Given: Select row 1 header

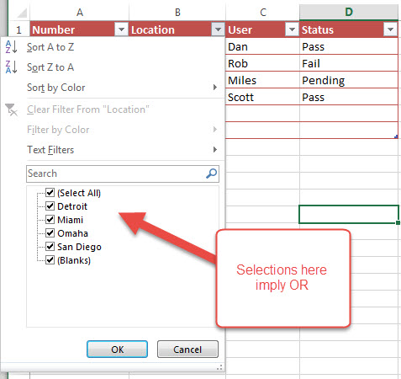Looking at the screenshot, I should tap(18, 29).
